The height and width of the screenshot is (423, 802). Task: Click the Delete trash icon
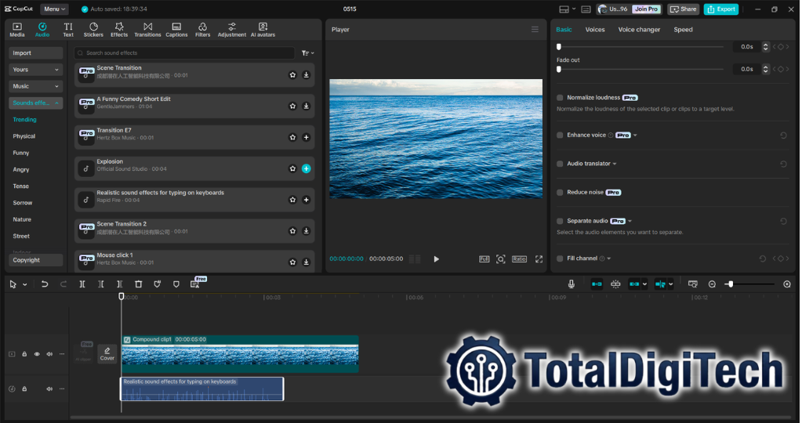[x=138, y=284]
